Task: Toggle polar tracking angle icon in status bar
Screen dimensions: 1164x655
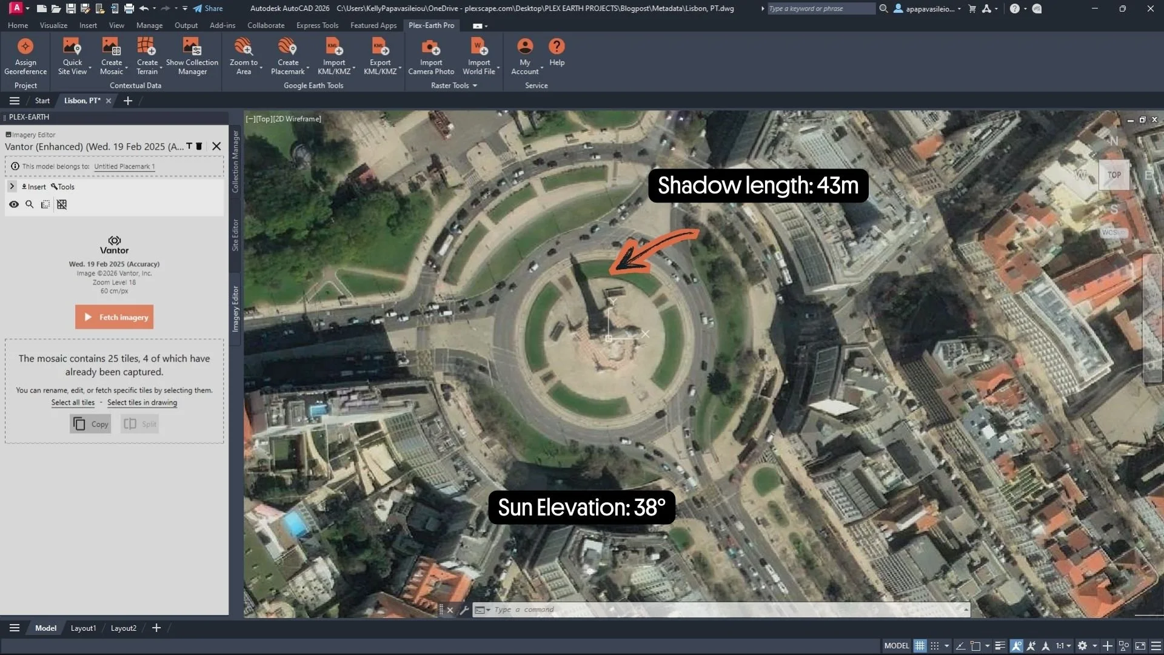Action: point(960,646)
